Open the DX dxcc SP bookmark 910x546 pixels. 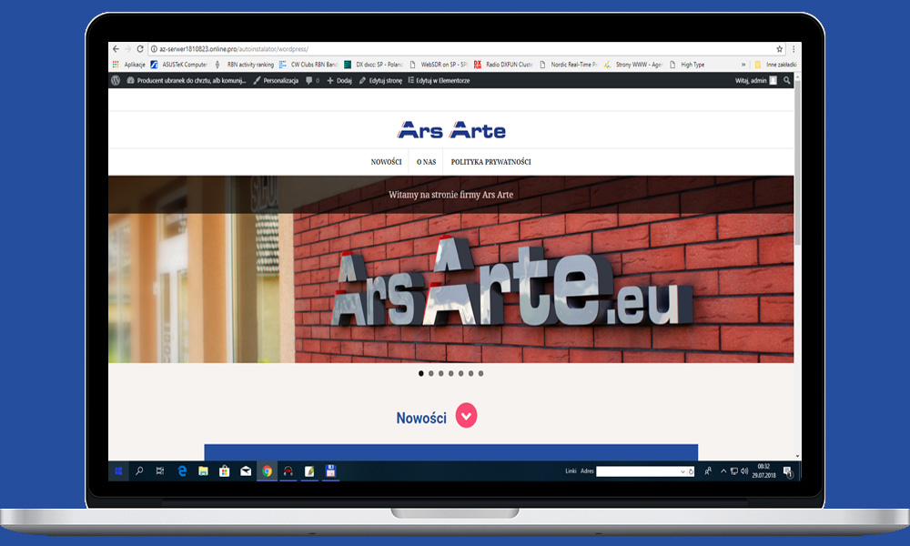374,65
